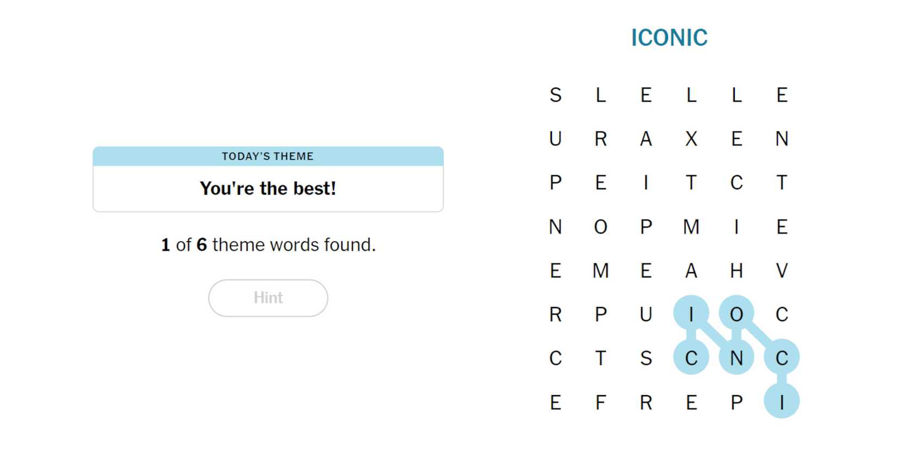
Task: Click the letter A between E and H
Action: (691, 270)
